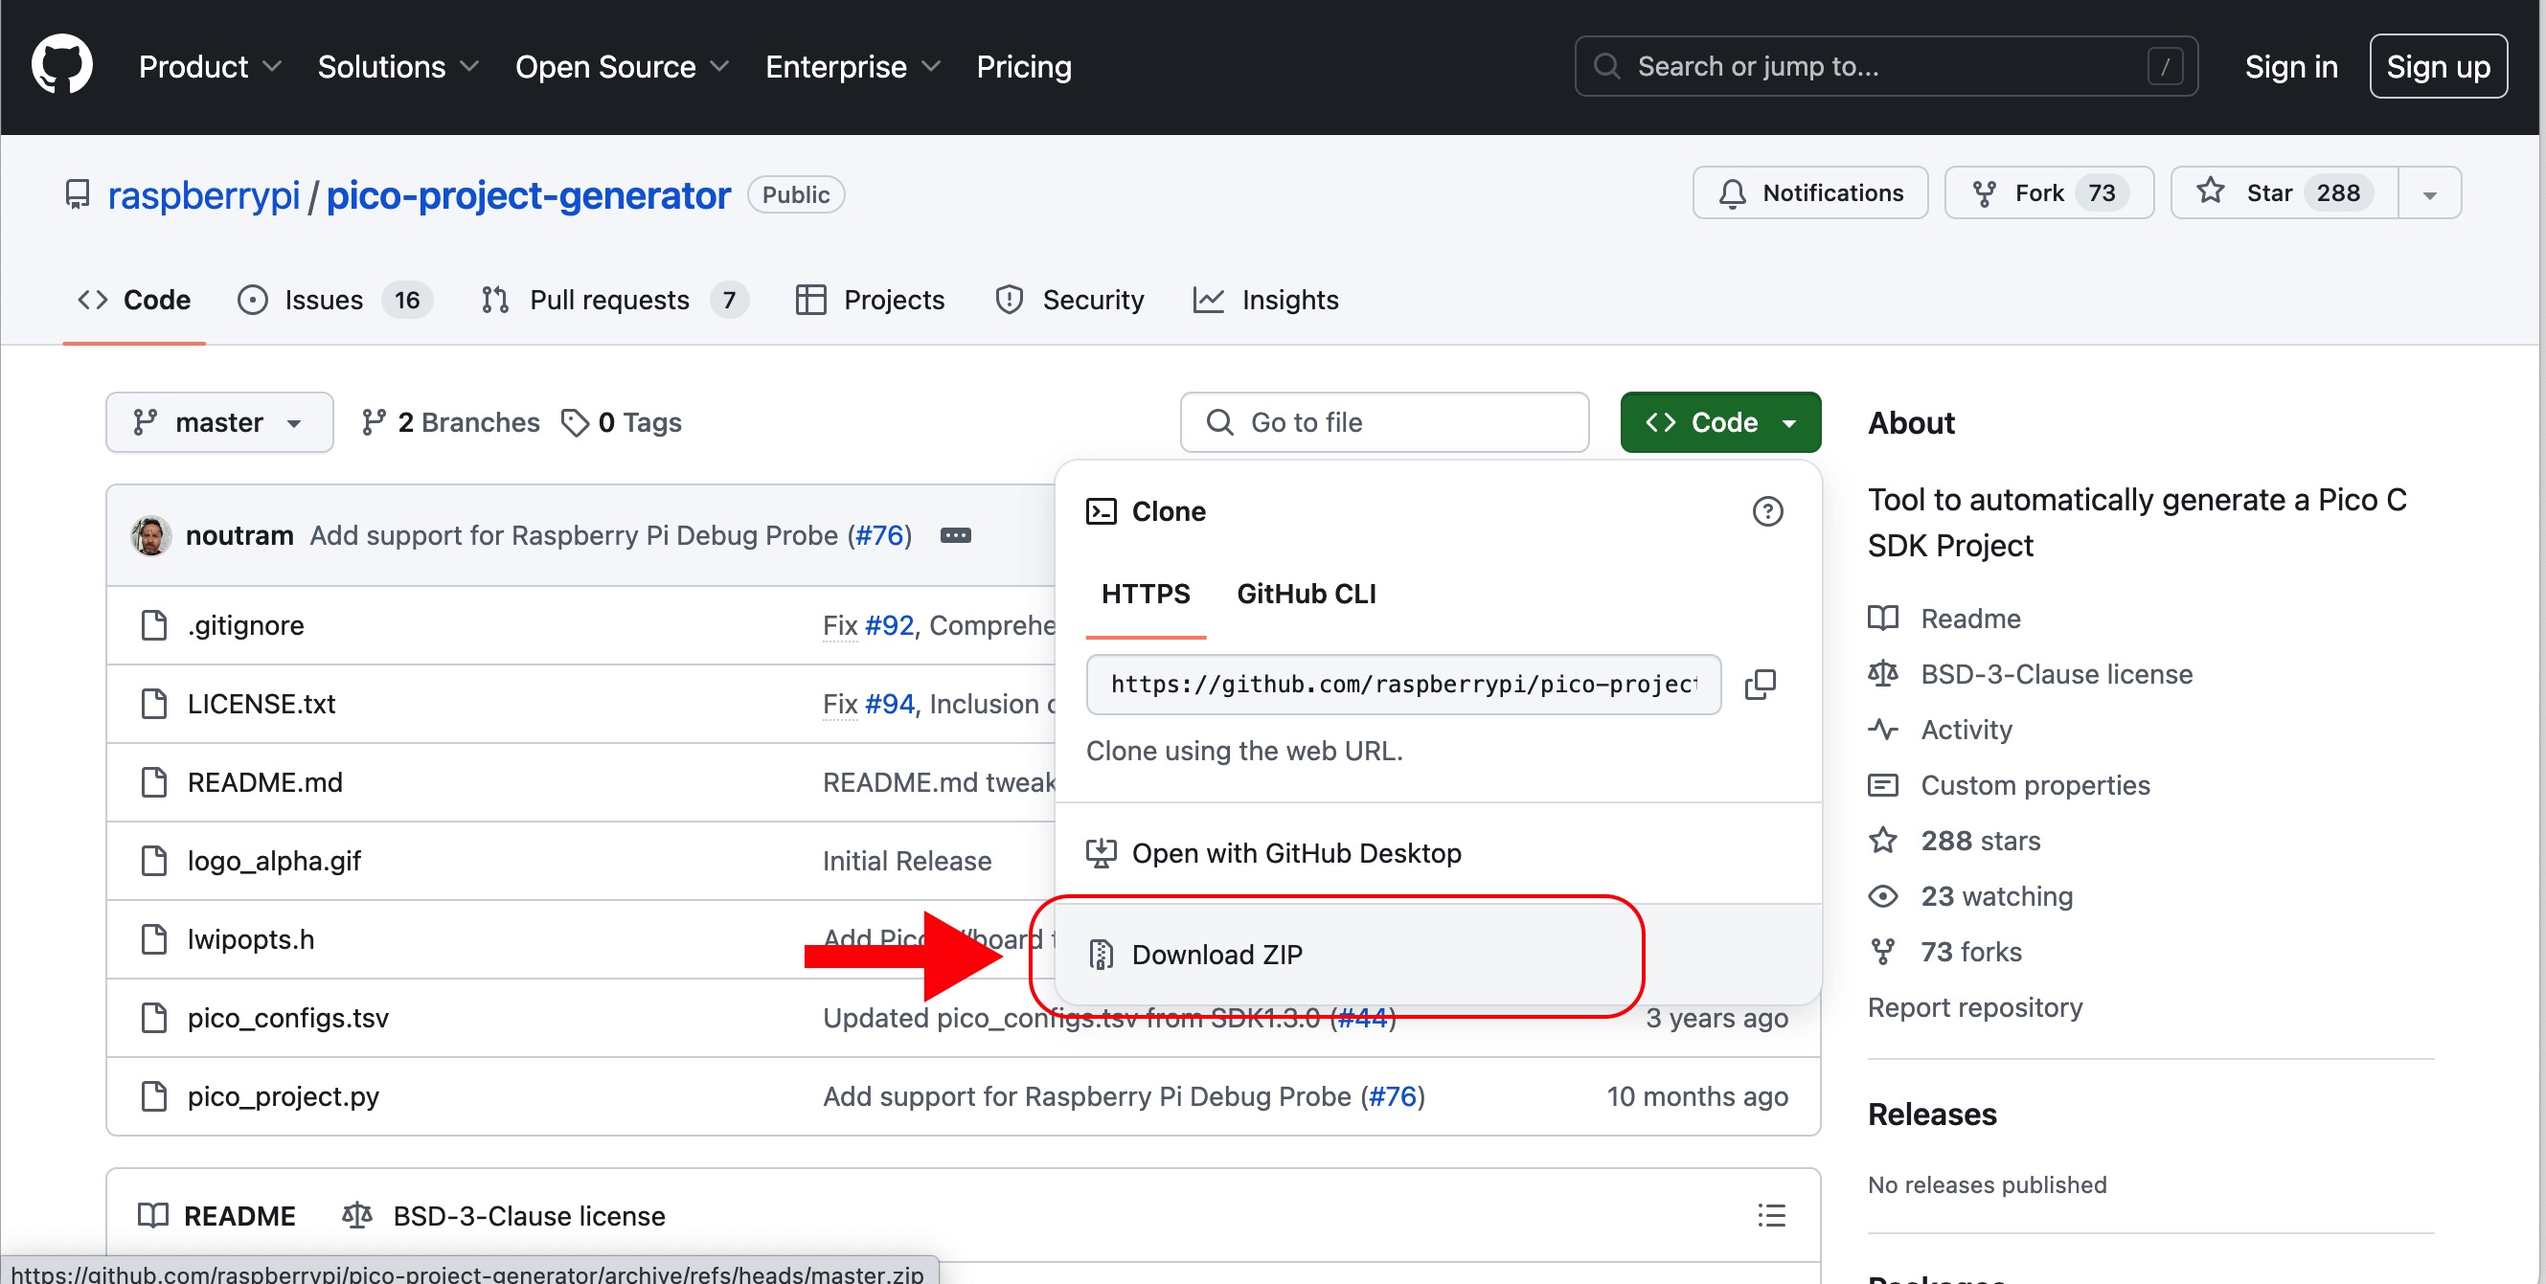Open the pico_project.py file

(283, 1096)
